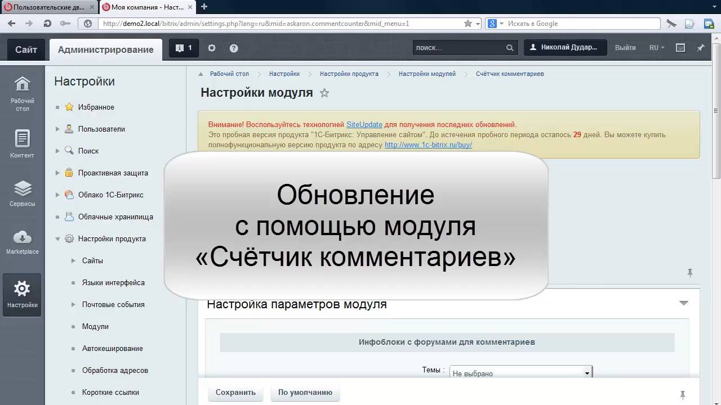Viewport: 721px width, 405px height.
Task: Open the Сервисы sidebar section
Action: click(x=22, y=193)
